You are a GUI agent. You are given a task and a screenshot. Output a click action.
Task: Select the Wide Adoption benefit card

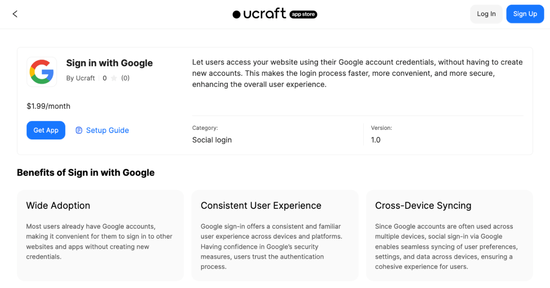[x=100, y=235]
